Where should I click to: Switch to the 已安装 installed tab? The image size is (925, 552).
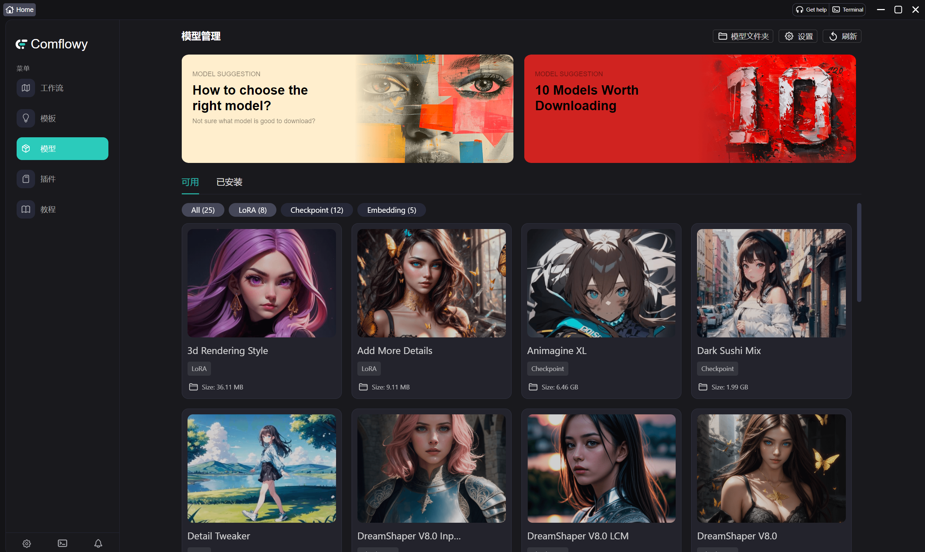tap(229, 182)
